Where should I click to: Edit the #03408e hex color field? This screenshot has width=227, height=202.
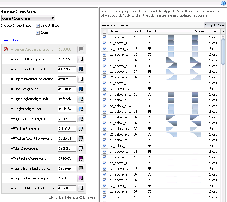point(67,89)
